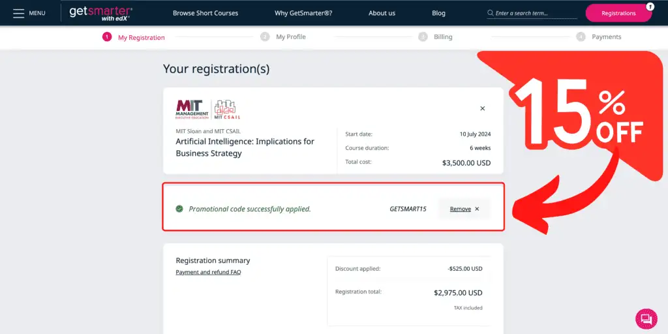The width and height of the screenshot is (668, 334).
Task: Click the MIT Sloan and MIT CSAIL label
Action: coord(208,131)
